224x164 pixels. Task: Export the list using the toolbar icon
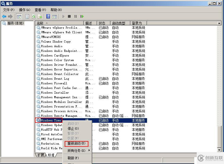coord(40,16)
